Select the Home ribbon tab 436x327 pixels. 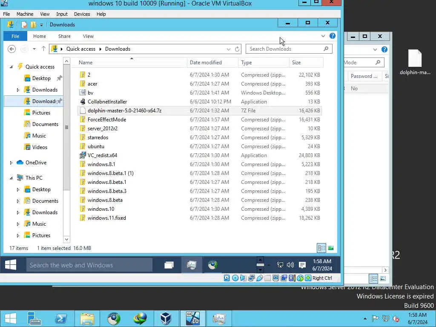(40, 36)
